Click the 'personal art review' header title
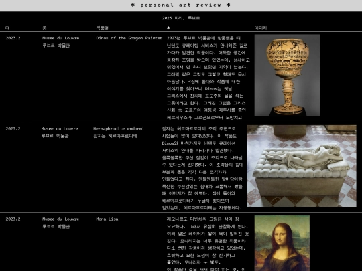362x271 pixels. [x=180, y=5]
